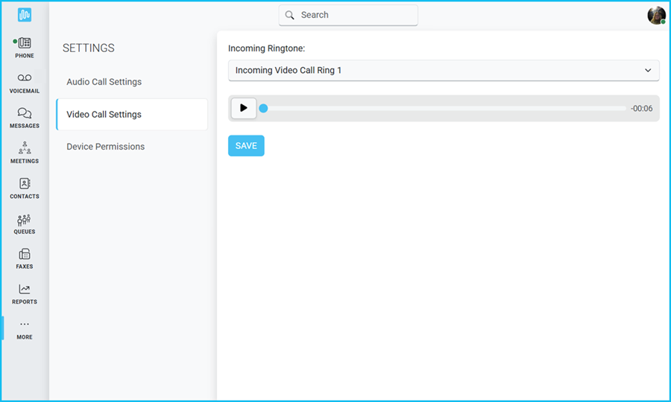The height and width of the screenshot is (402, 671).
Task: Select Audio Call Settings tab
Action: [x=104, y=82]
